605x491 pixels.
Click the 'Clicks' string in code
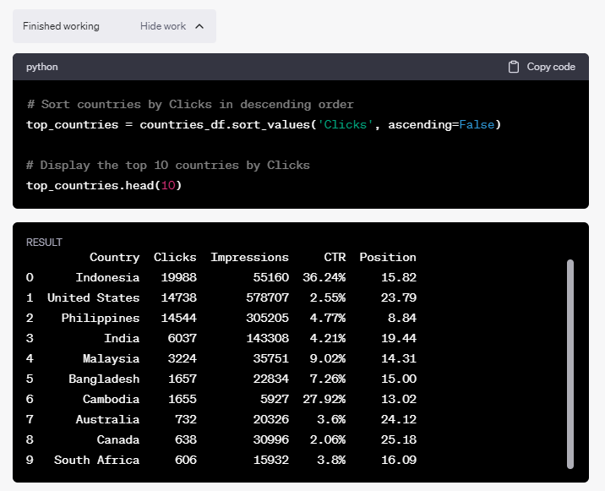(346, 125)
